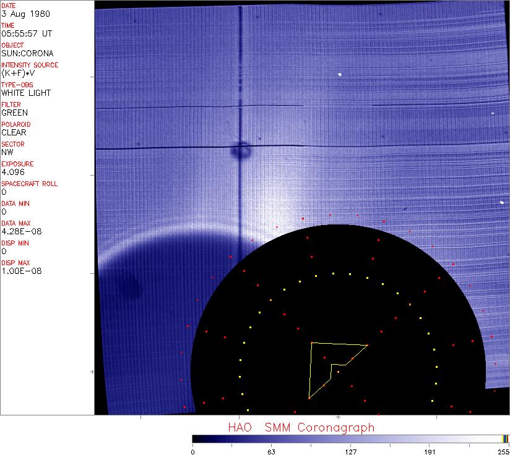Click the dark ring blemish on the vertical streak

click(240, 149)
